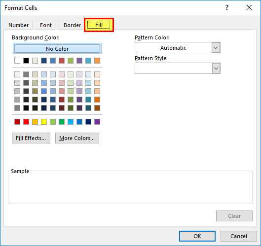261x246 pixels.
Task: Select the orange theme color in top row
Action: pos(97,61)
